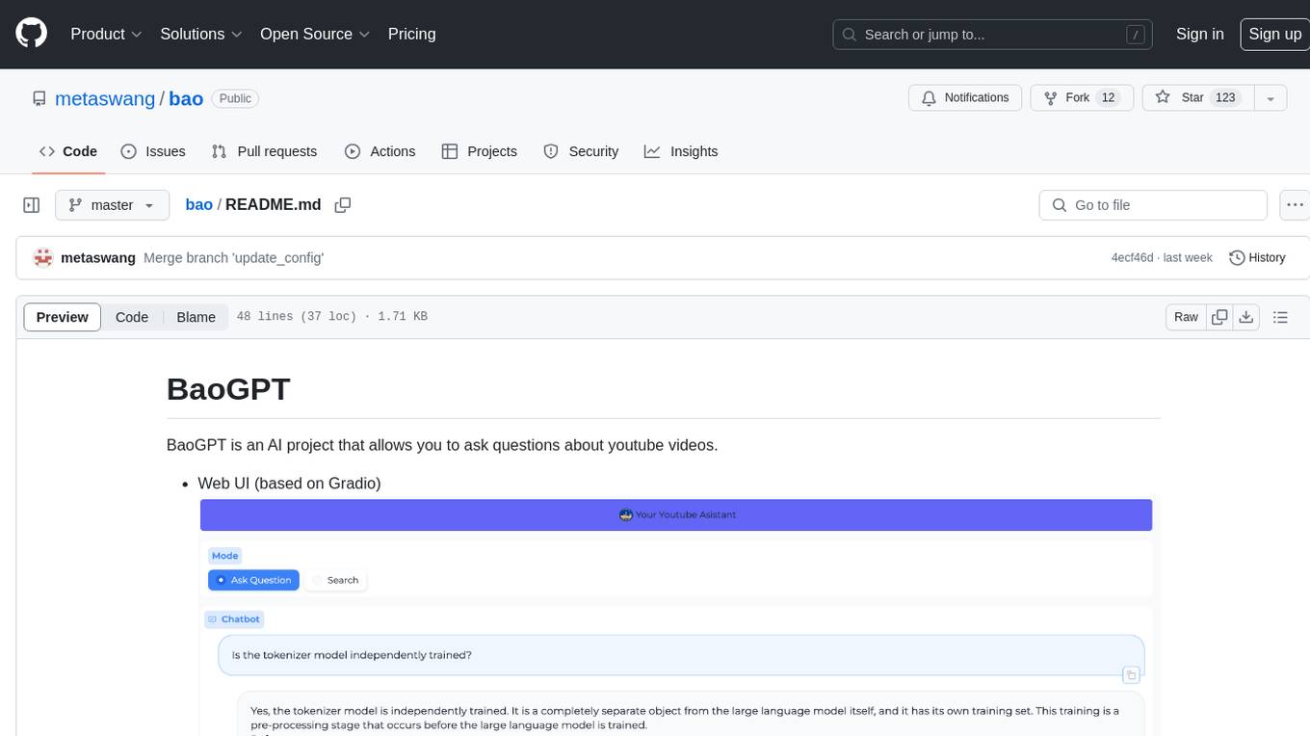Image resolution: width=1310 pixels, height=736 pixels.
Task: Expand the Product menu
Action: pyautogui.click(x=106, y=34)
